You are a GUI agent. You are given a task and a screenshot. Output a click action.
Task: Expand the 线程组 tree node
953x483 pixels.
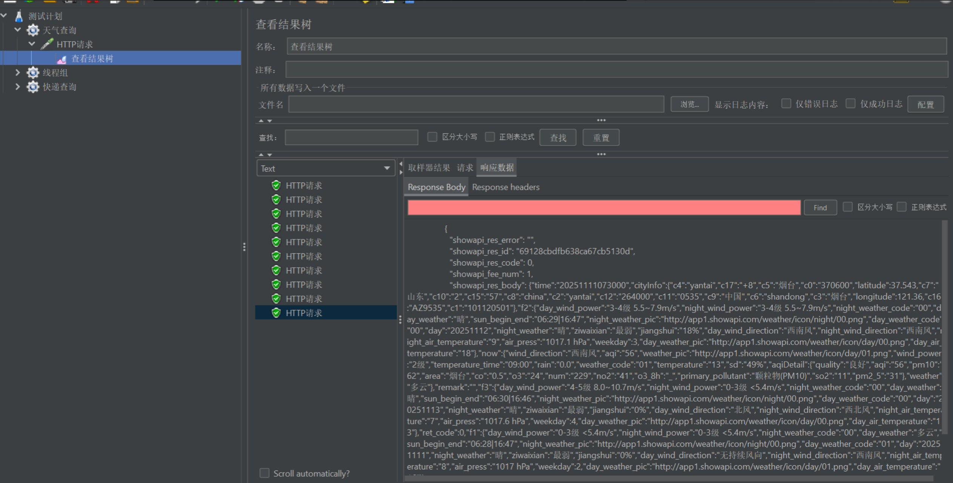coord(17,72)
